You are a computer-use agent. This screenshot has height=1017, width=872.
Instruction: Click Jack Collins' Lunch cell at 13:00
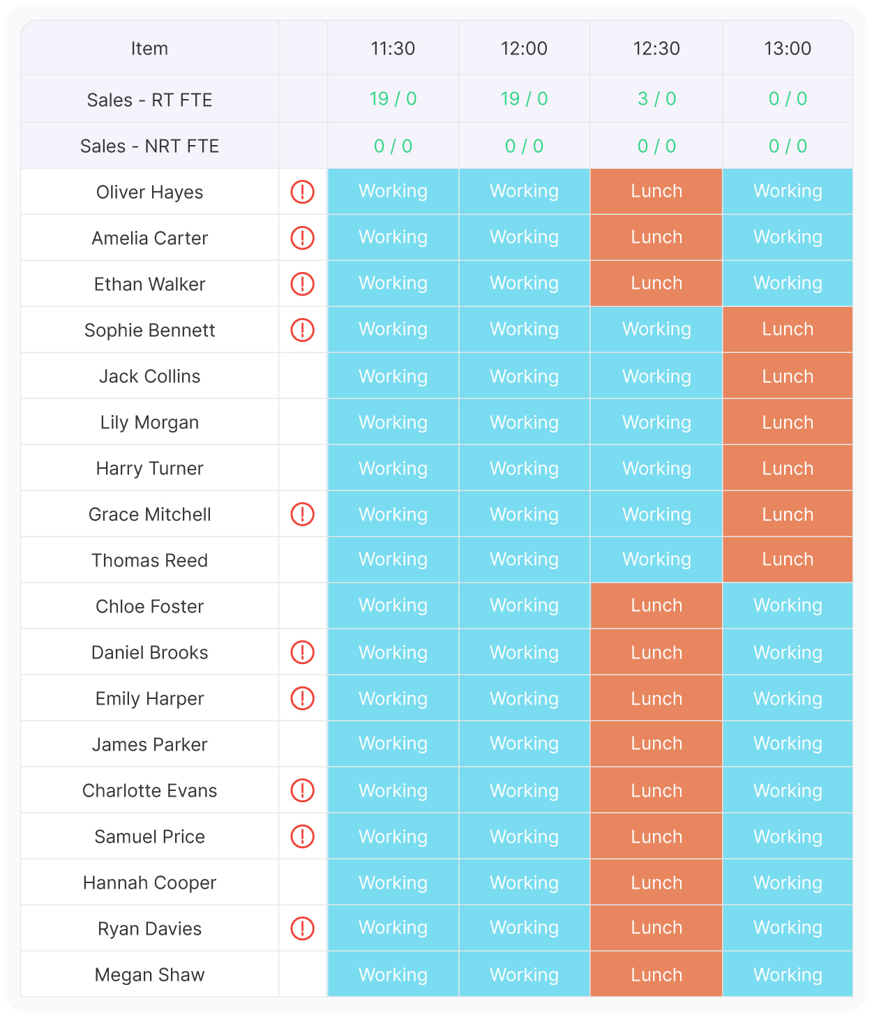coord(788,377)
